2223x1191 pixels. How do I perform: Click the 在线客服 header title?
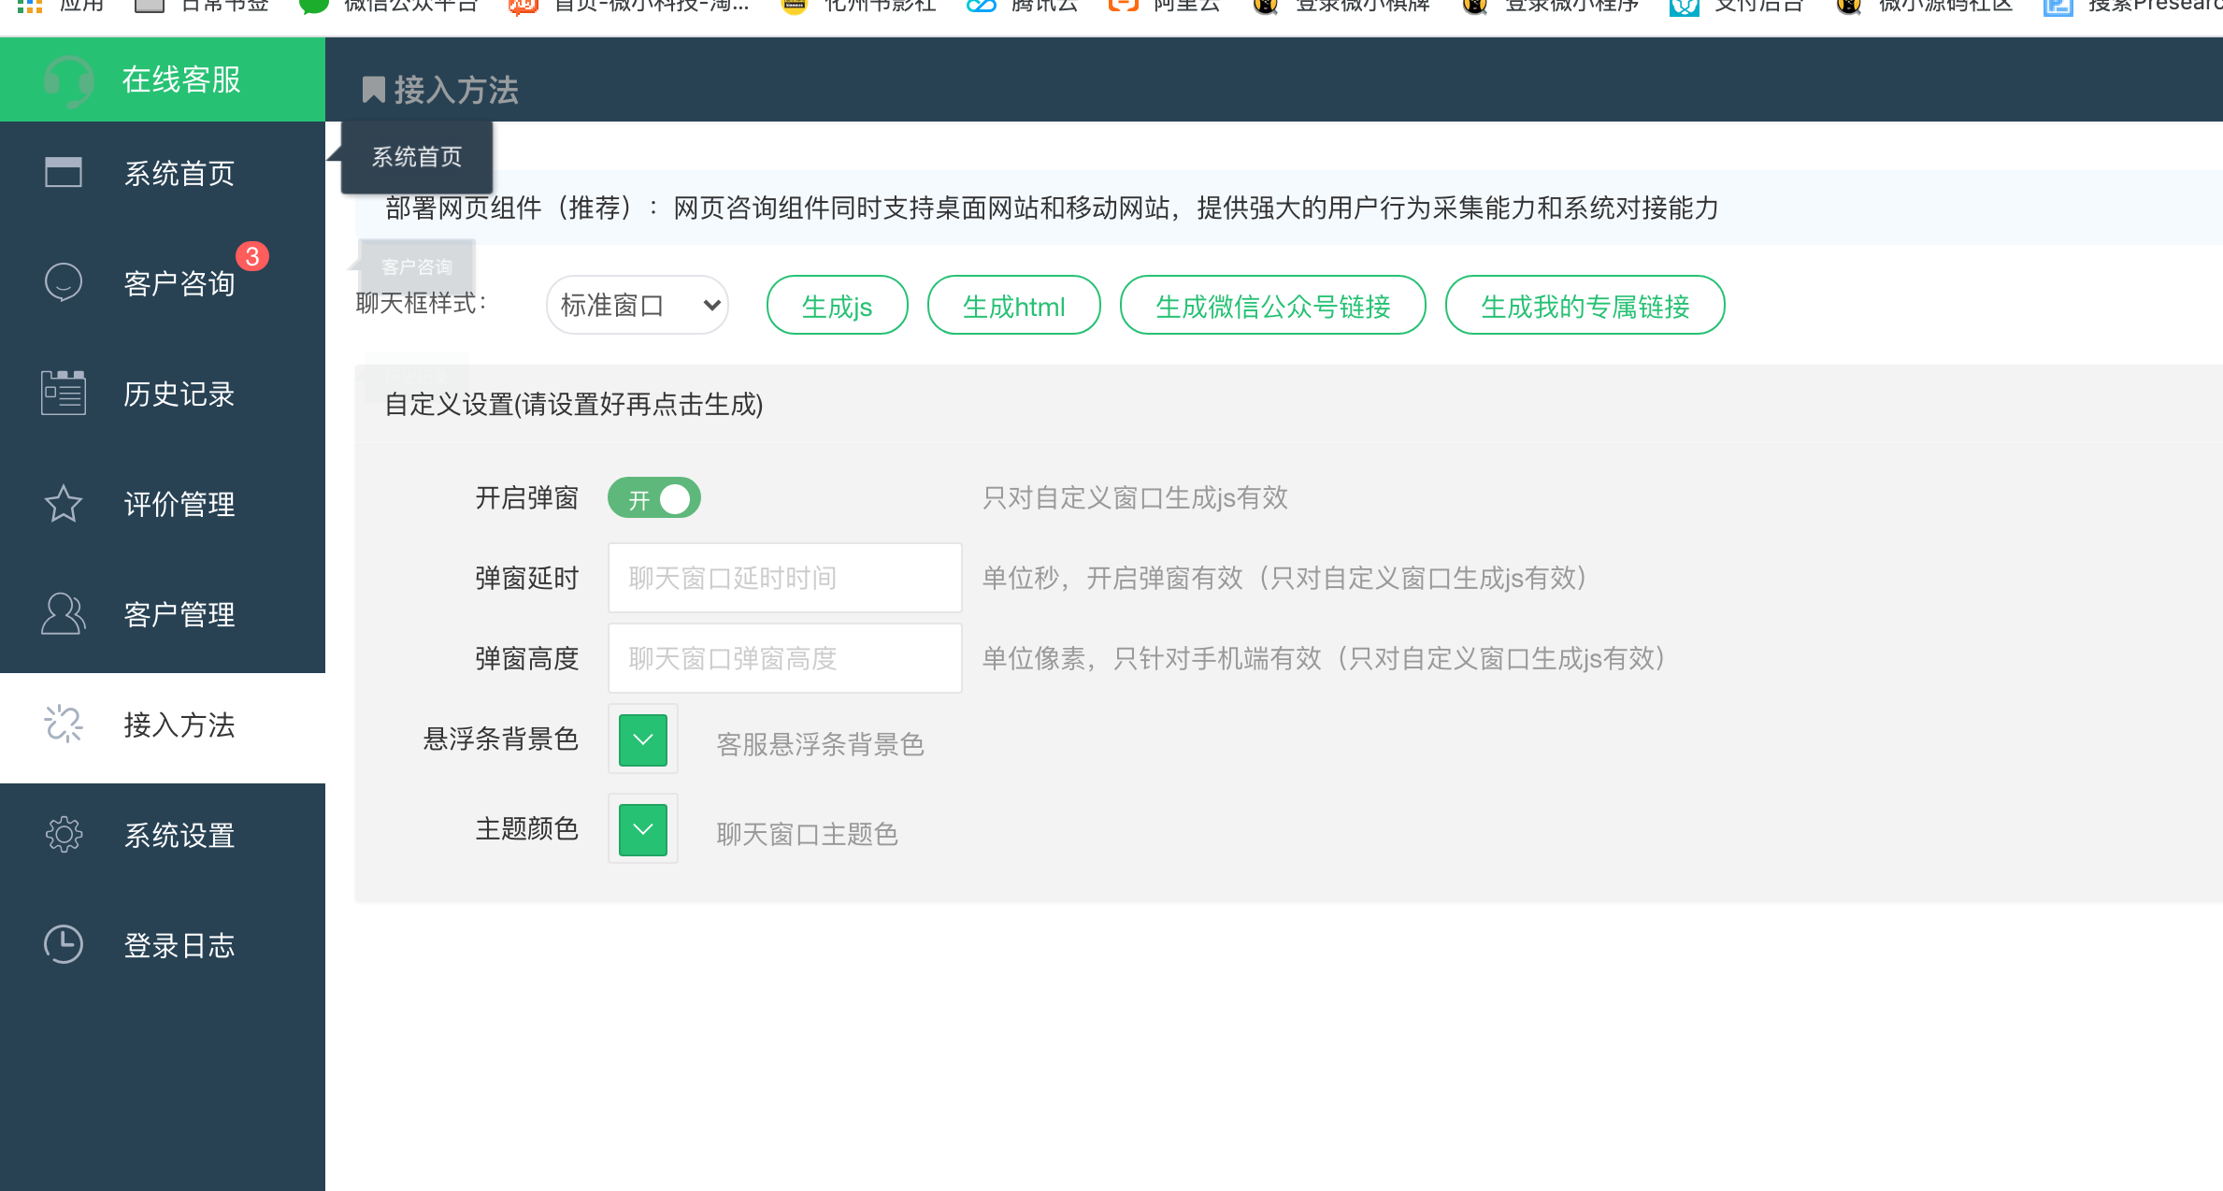click(x=181, y=79)
